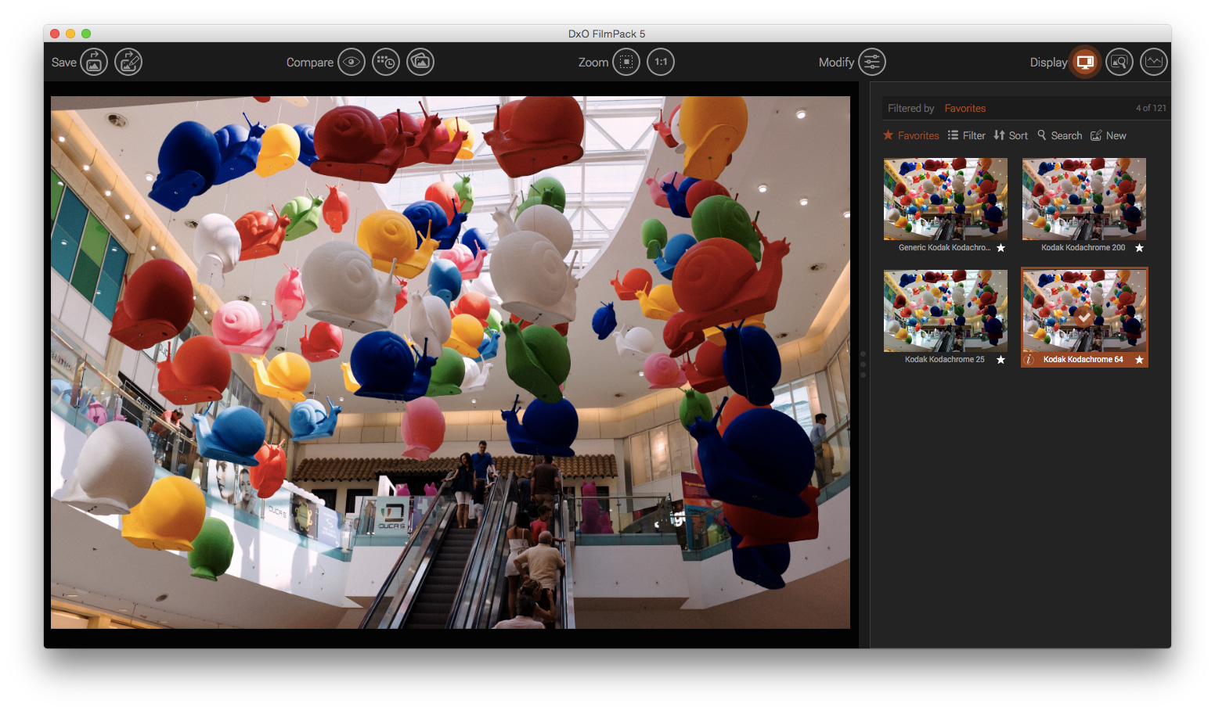Open the Display navigator magnifier icon
The width and height of the screenshot is (1215, 711).
[1119, 62]
